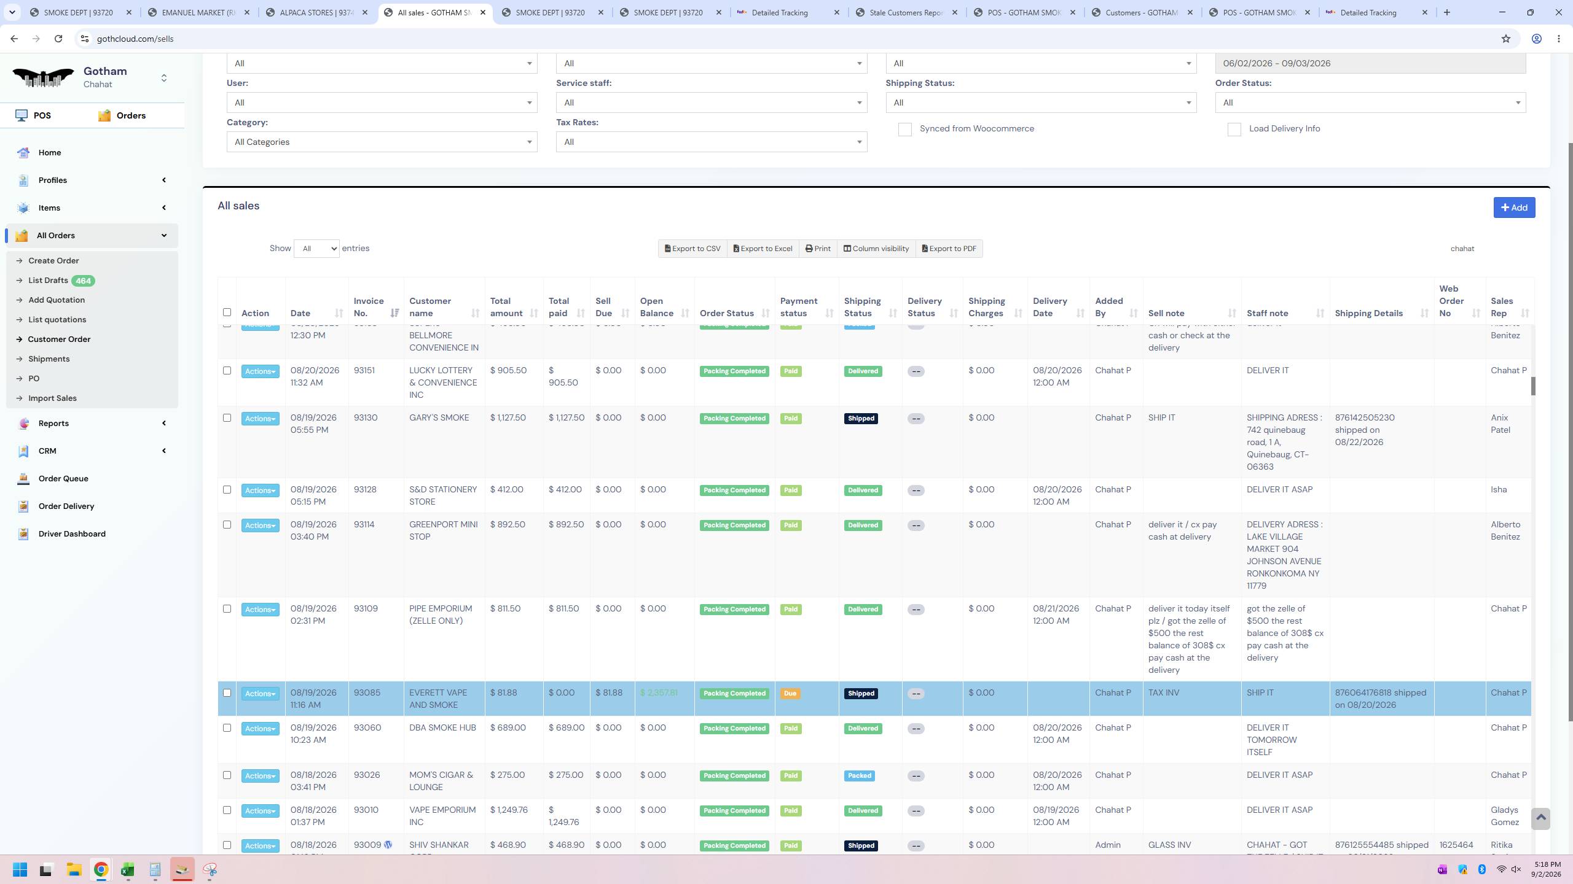The height and width of the screenshot is (884, 1573).
Task: Click the WooCommerce icon beside invoice 93009
Action: pos(388,845)
